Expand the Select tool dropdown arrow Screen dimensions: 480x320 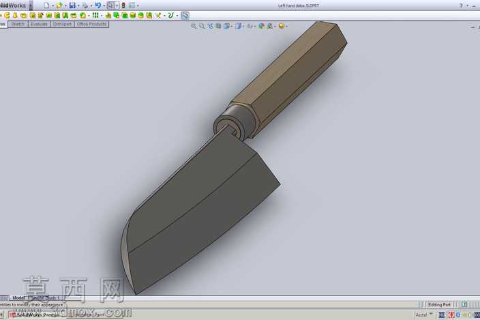(117, 5)
